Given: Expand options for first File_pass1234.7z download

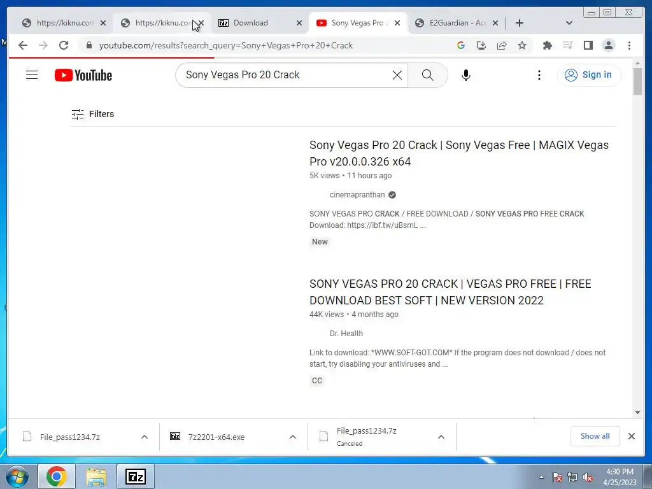Looking at the screenshot, I should [x=145, y=437].
